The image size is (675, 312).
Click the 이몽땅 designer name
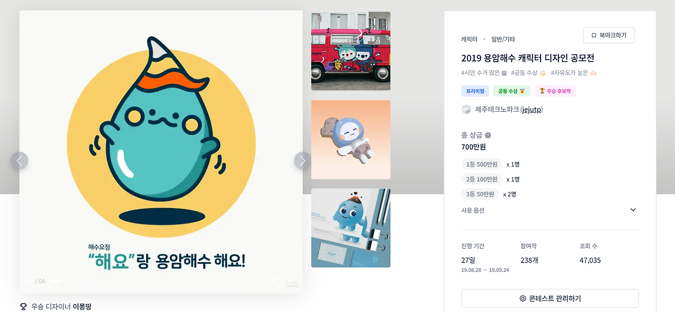coord(82,307)
